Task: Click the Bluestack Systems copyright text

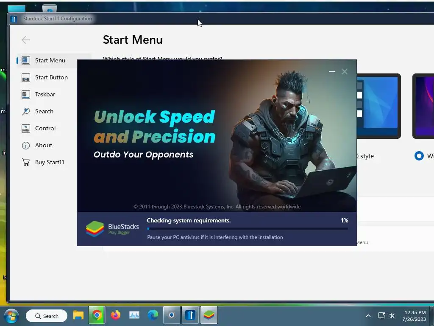Action: click(x=217, y=207)
